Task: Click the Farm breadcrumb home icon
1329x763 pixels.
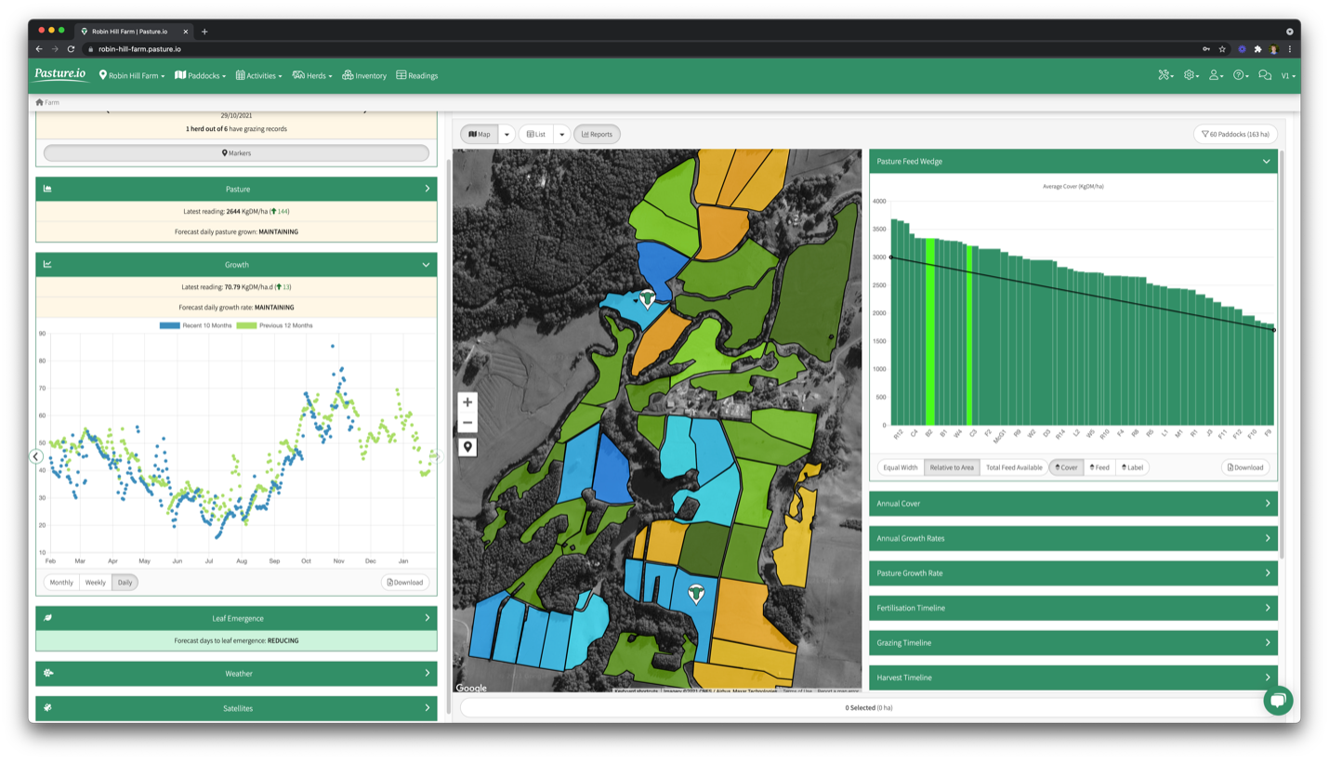Action: pos(39,102)
